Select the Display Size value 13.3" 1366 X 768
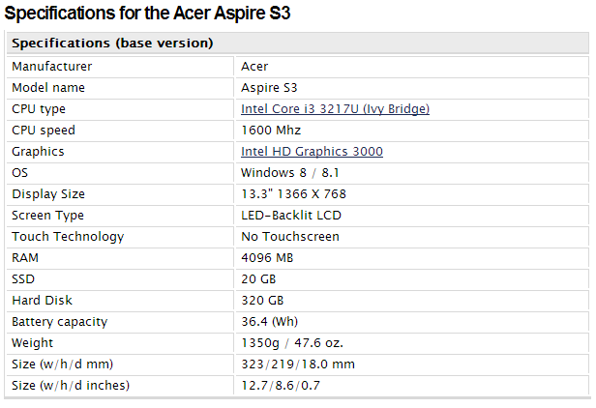 pos(293,194)
